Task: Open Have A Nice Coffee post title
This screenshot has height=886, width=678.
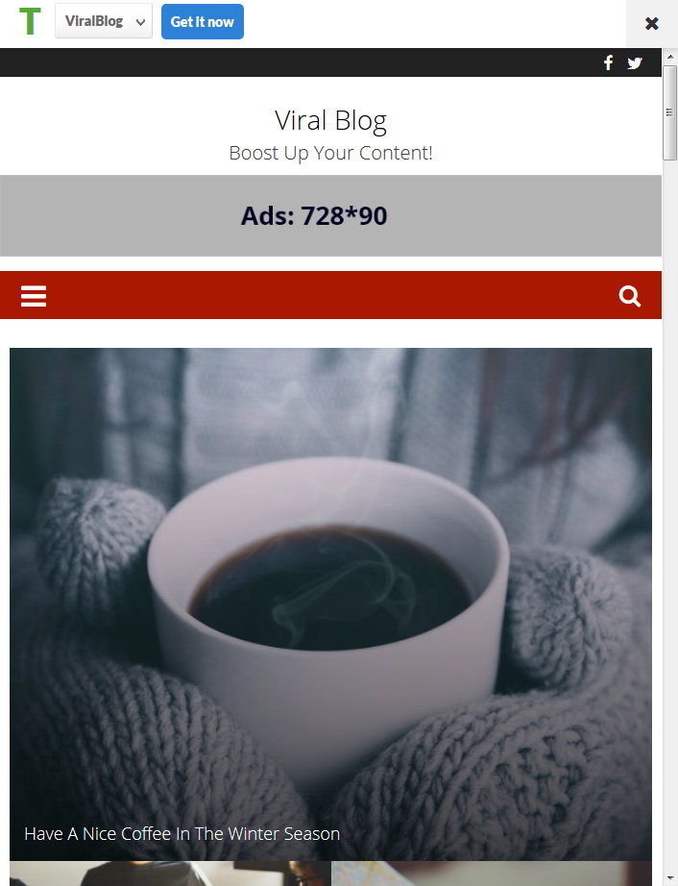Action: click(x=182, y=834)
